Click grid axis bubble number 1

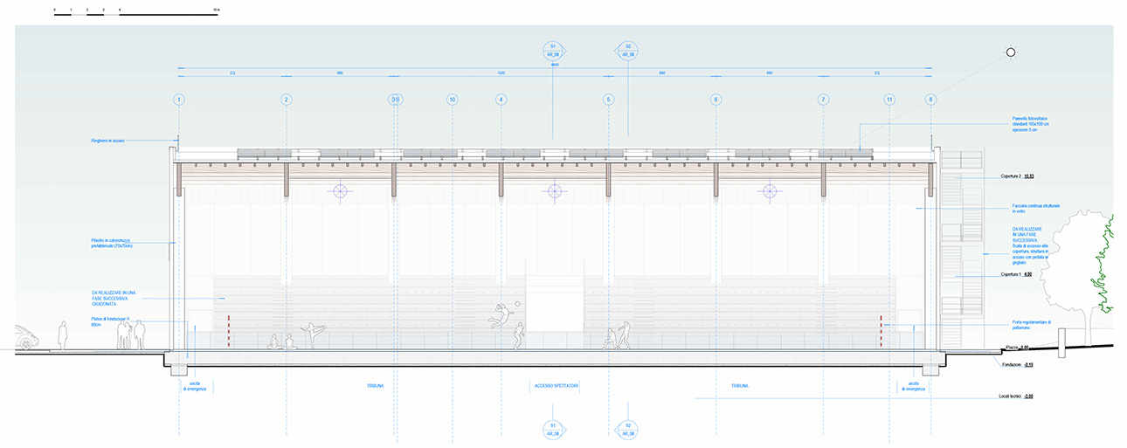coord(179,100)
